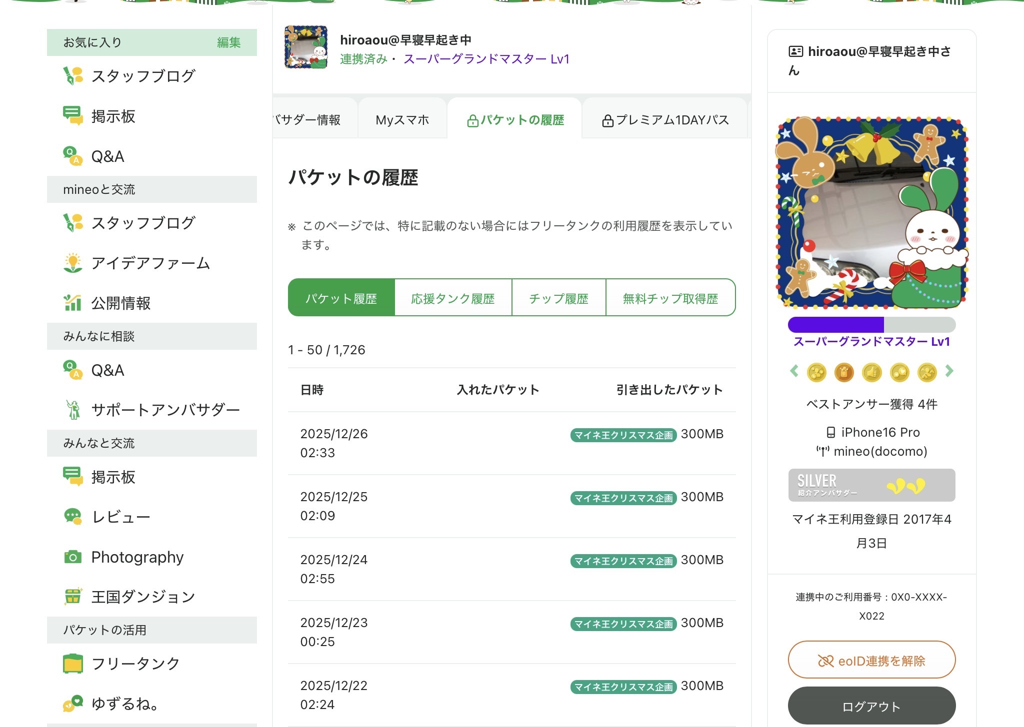Open フリータンク via its tank icon
The width and height of the screenshot is (1024, 727).
[x=73, y=664]
